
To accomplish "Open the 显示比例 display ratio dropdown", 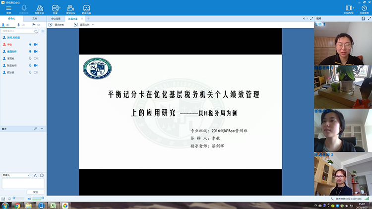I will click(x=84, y=24).
